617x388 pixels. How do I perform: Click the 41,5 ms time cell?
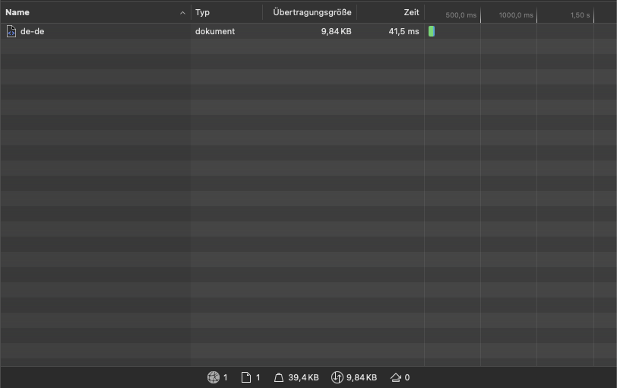coord(403,31)
